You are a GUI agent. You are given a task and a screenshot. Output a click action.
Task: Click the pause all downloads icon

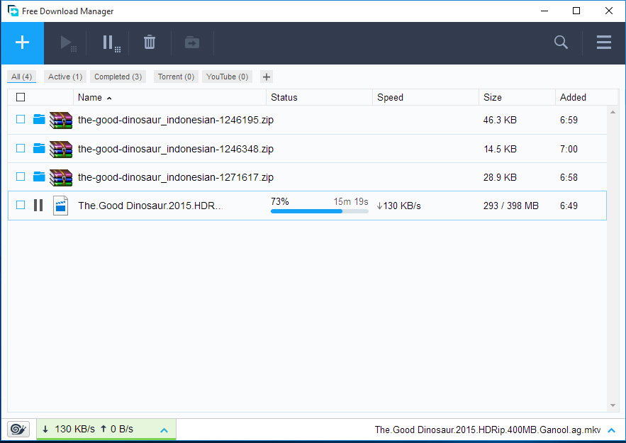tap(110, 43)
